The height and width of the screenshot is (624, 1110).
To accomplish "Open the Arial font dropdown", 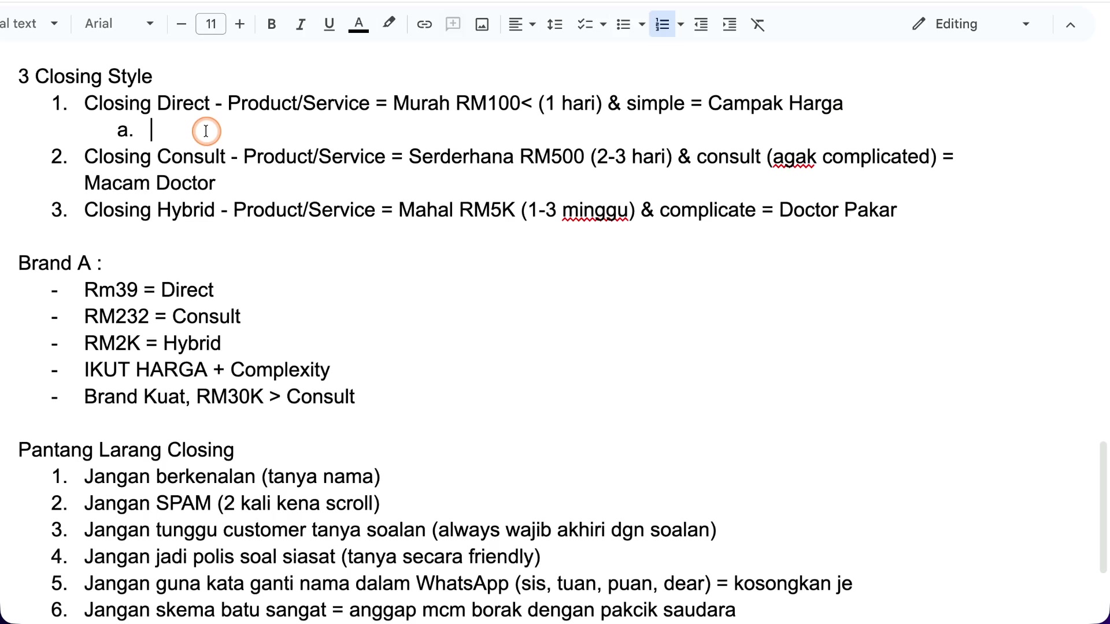I will pyautogui.click(x=119, y=24).
